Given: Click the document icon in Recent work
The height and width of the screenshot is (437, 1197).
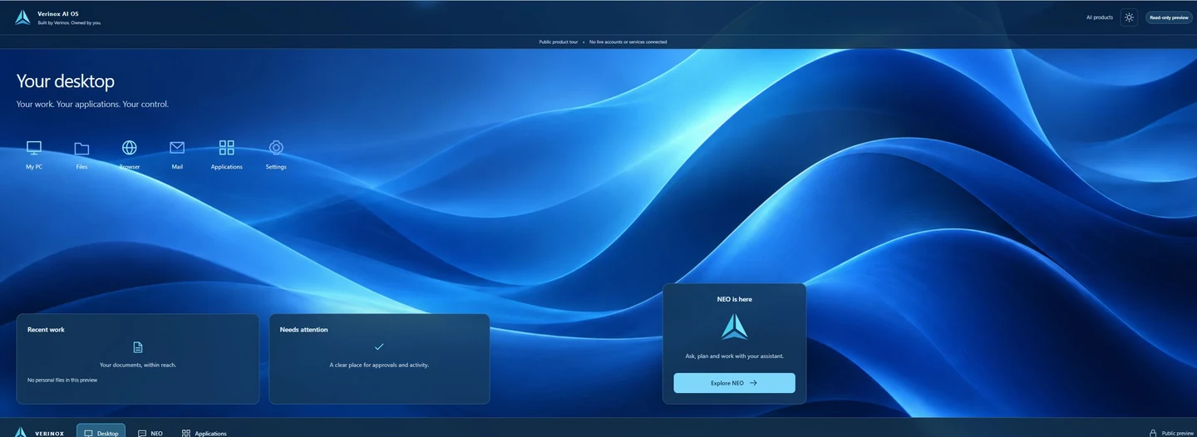Looking at the screenshot, I should click(x=138, y=347).
